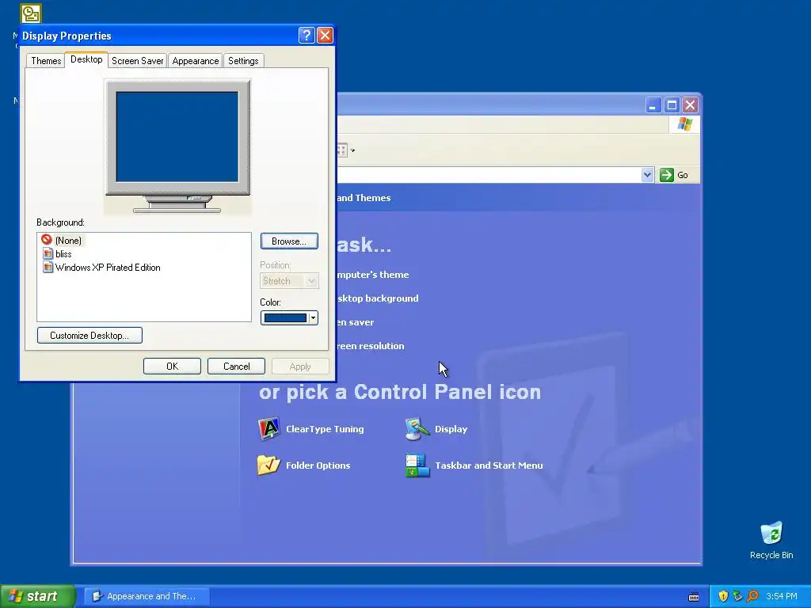Click the Browse... button
This screenshot has height=608, width=811.
click(x=289, y=241)
